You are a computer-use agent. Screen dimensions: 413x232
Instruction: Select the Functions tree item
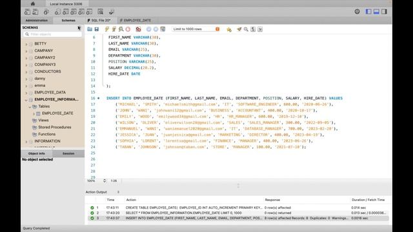(47, 134)
